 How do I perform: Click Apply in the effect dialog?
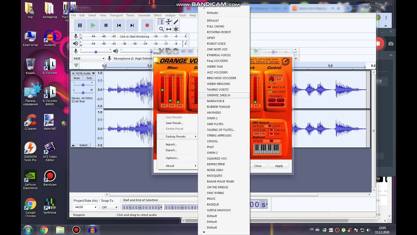279,166
